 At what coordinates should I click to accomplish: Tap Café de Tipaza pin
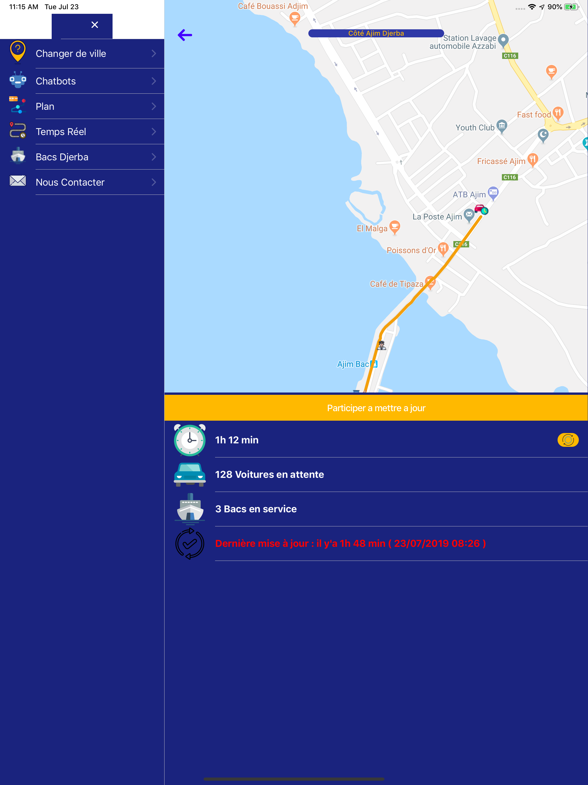pyautogui.click(x=430, y=282)
